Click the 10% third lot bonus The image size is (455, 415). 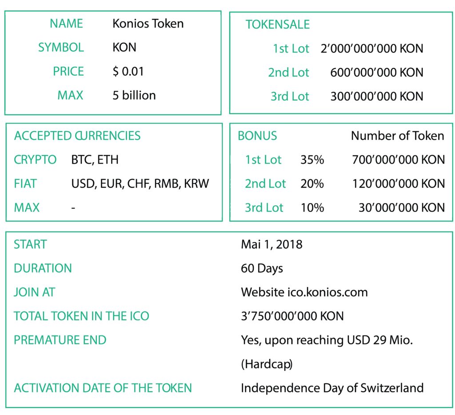(x=312, y=207)
